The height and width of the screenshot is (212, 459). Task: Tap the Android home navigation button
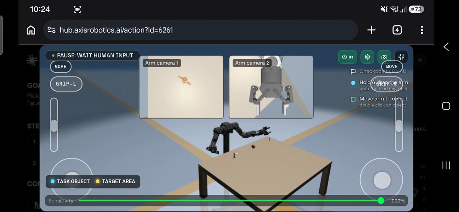(x=446, y=106)
